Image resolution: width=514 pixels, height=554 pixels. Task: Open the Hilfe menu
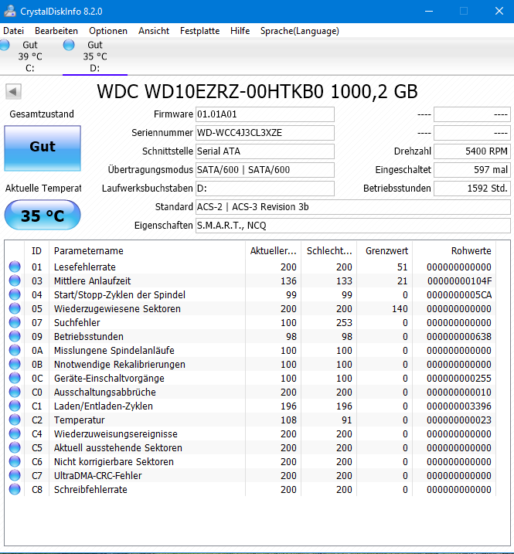[x=240, y=31]
